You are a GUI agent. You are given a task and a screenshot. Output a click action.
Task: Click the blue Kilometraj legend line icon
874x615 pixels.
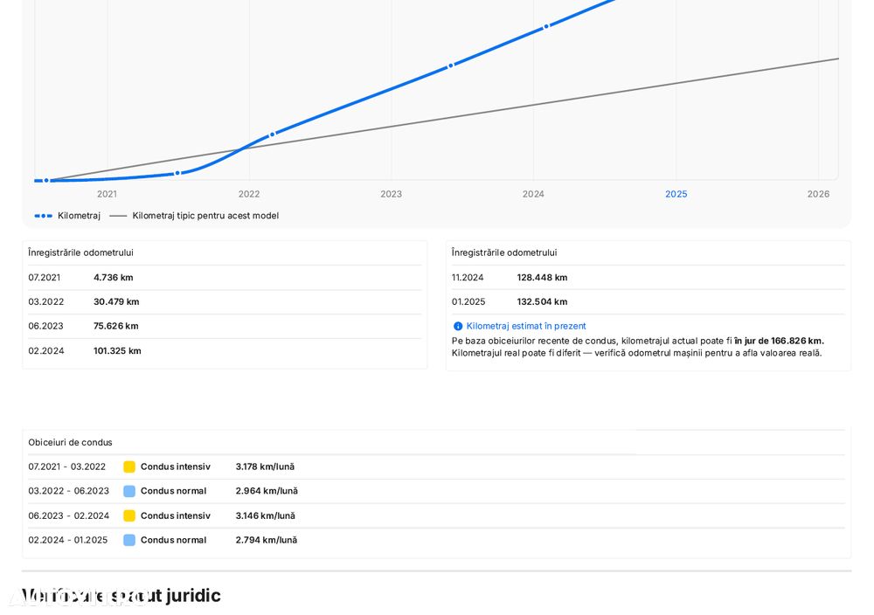coord(44,216)
